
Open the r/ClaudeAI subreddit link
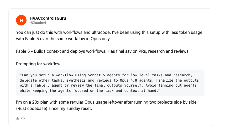click(38, 23)
